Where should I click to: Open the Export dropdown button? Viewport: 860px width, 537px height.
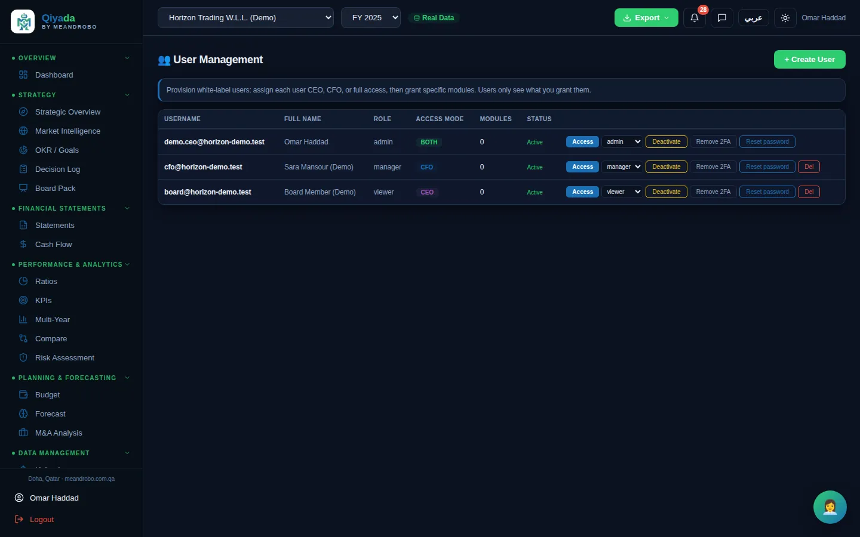pos(646,18)
